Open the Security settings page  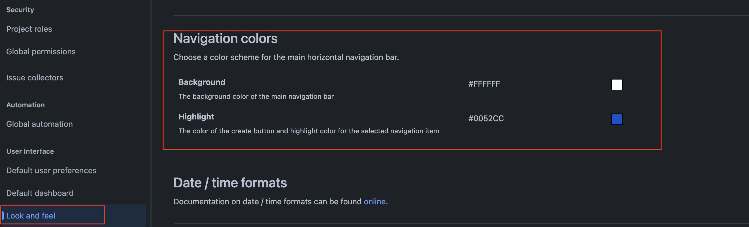(x=20, y=10)
